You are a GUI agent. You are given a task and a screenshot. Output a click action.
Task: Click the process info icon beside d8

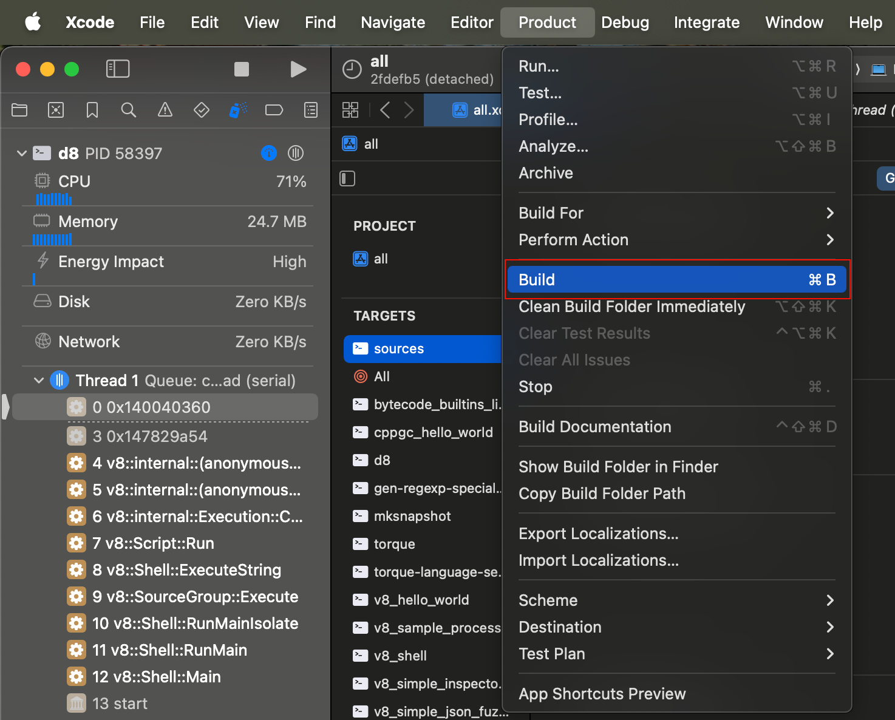269,153
